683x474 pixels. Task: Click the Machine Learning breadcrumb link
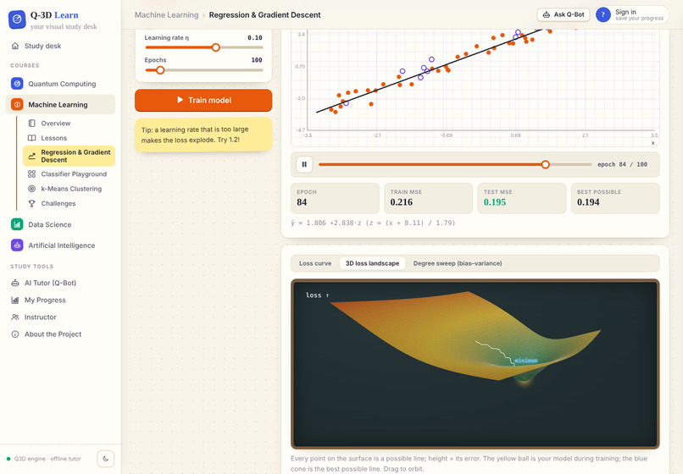point(166,14)
